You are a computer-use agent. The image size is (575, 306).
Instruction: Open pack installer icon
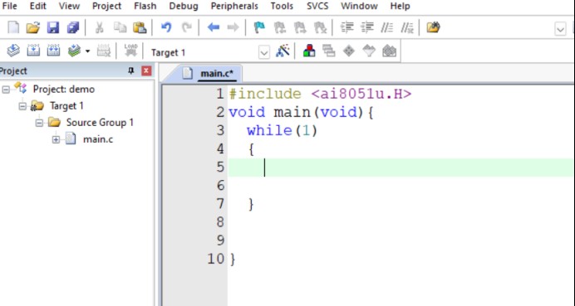coord(389,51)
